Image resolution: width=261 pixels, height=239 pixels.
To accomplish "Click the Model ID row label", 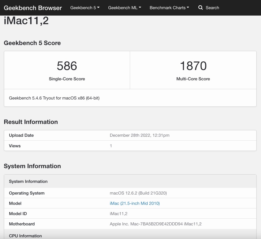I will 18,214.
